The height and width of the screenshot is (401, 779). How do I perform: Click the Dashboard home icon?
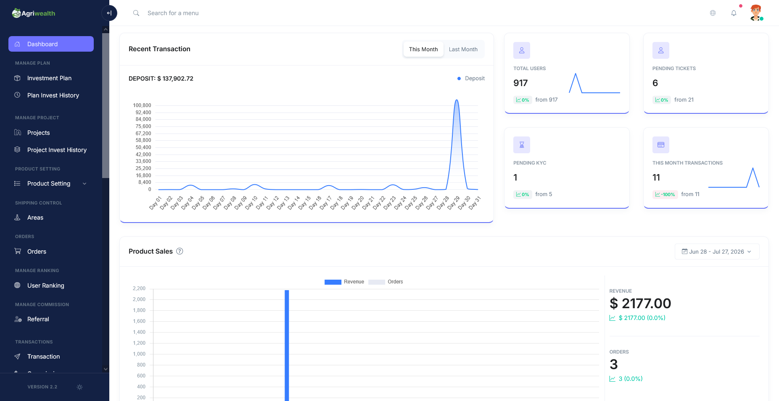[17, 44]
